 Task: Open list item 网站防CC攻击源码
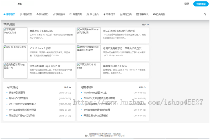click(x=18, y=98)
